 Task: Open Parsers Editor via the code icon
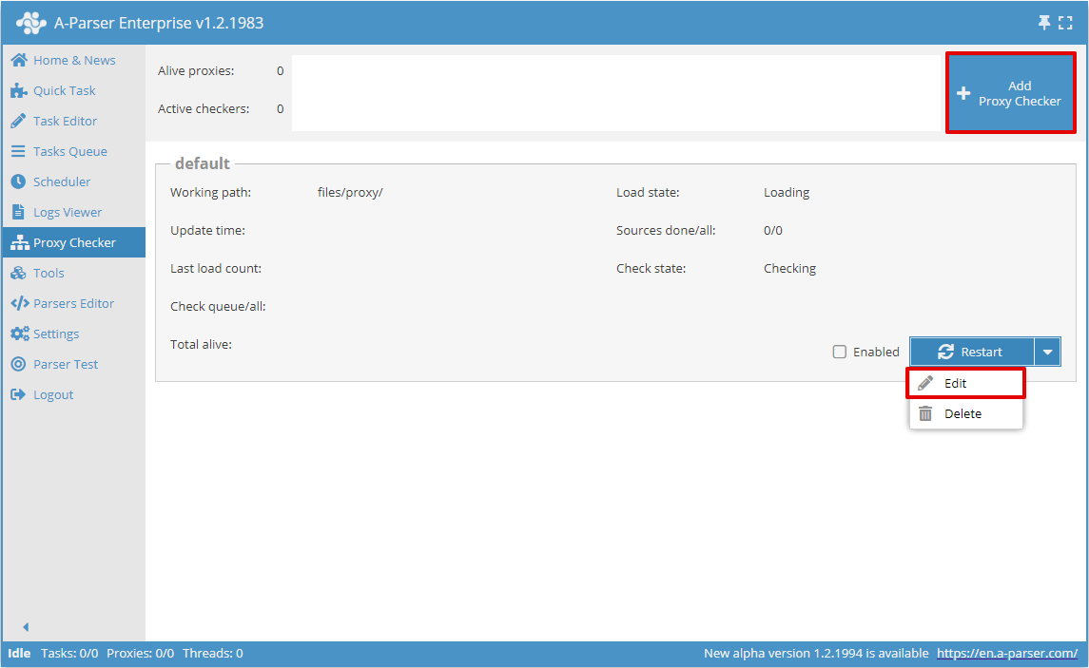coord(18,303)
